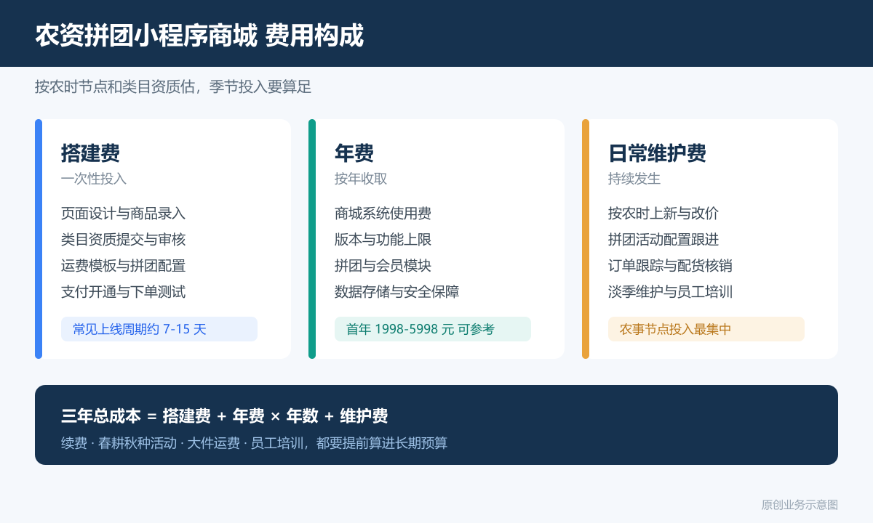The image size is (873, 523).
Task: Click the orange accent bar of 日常维护费 card
Action: click(586, 239)
